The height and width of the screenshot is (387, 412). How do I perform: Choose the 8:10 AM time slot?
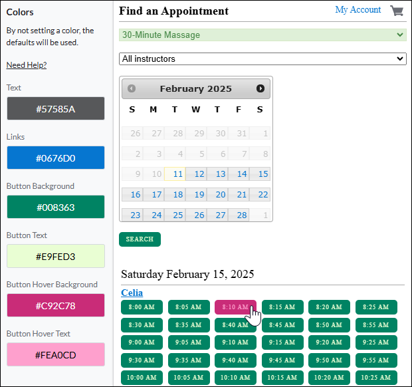point(235,307)
